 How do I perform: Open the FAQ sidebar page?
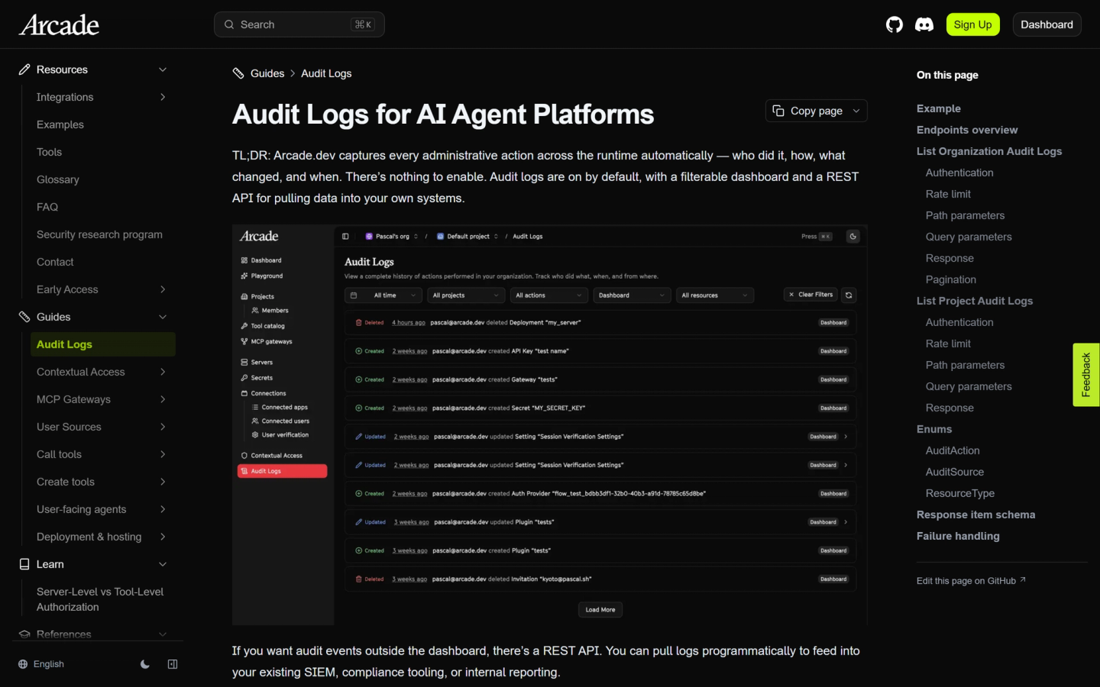point(47,207)
